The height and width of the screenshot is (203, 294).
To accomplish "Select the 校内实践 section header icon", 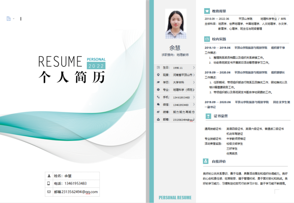I will (207, 39).
